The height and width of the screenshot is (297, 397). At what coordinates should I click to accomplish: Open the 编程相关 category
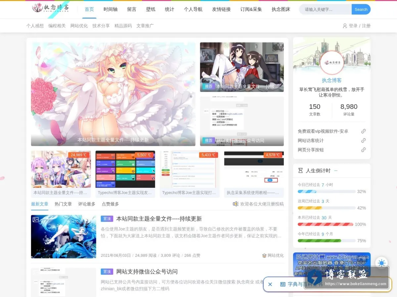[57, 26]
